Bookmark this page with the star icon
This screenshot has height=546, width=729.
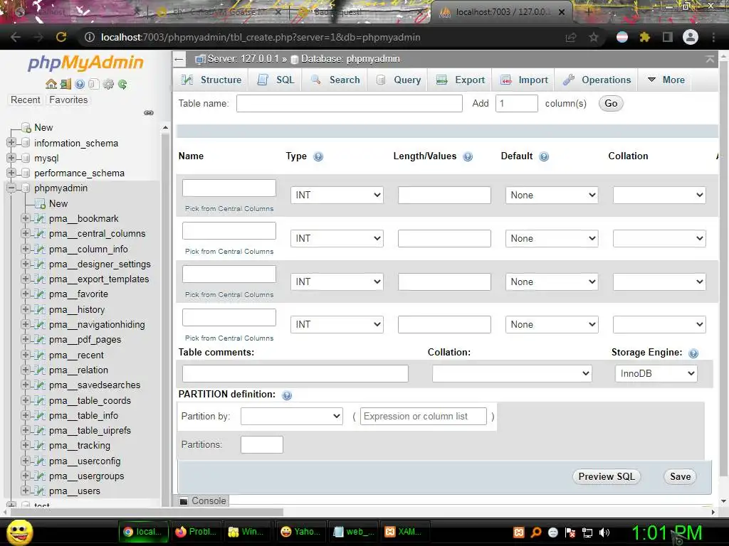(594, 37)
